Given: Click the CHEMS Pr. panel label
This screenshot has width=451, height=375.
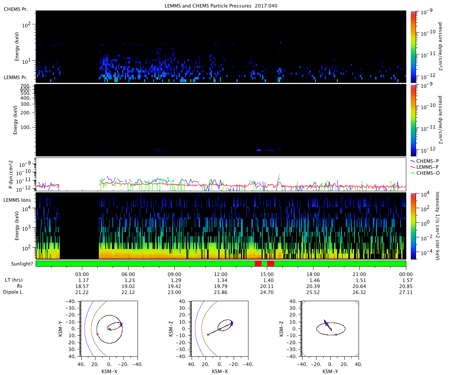Looking at the screenshot, I should tap(15, 9).
